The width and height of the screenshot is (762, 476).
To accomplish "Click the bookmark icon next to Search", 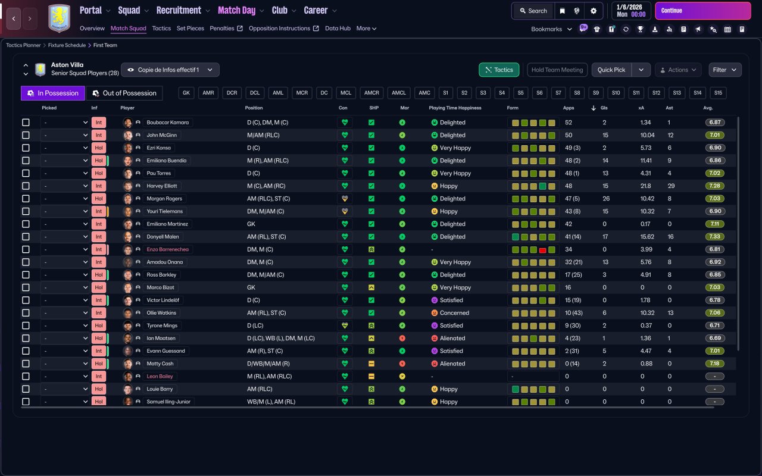I will point(562,11).
